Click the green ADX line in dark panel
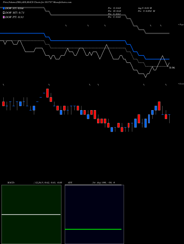The width and height of the screenshot is (184, 244). coord(93,229)
